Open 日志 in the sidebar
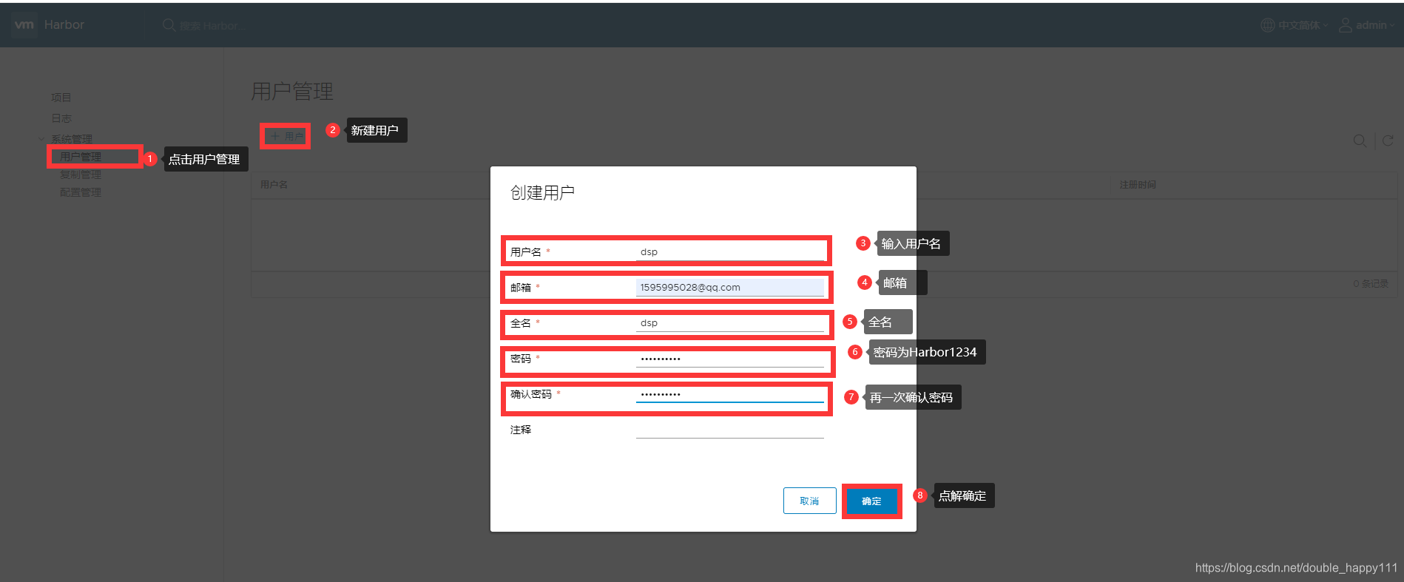 pos(61,118)
